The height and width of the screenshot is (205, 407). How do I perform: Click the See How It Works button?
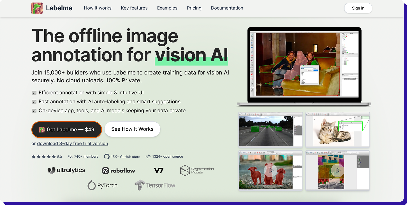point(132,129)
